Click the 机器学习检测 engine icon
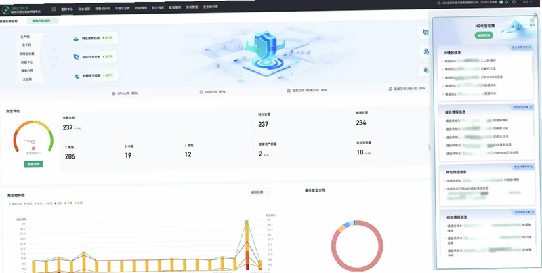Viewport: 542px width, 273px height. [77, 76]
